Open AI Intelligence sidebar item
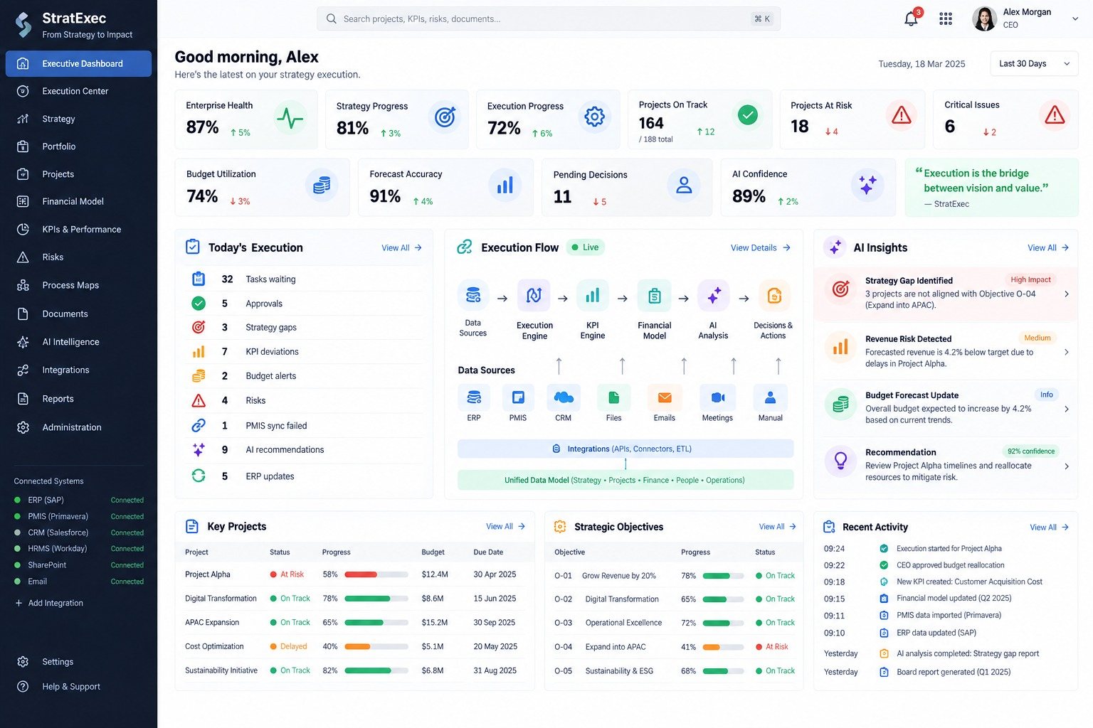 point(78,342)
